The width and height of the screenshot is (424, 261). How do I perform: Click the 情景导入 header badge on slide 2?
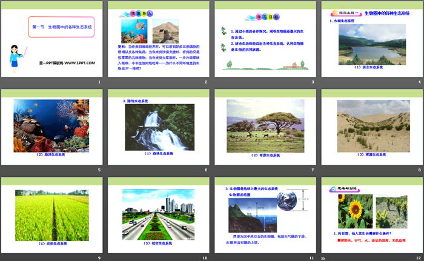131,13
